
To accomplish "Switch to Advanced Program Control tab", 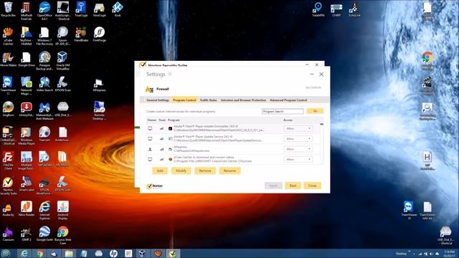I will click(x=288, y=100).
